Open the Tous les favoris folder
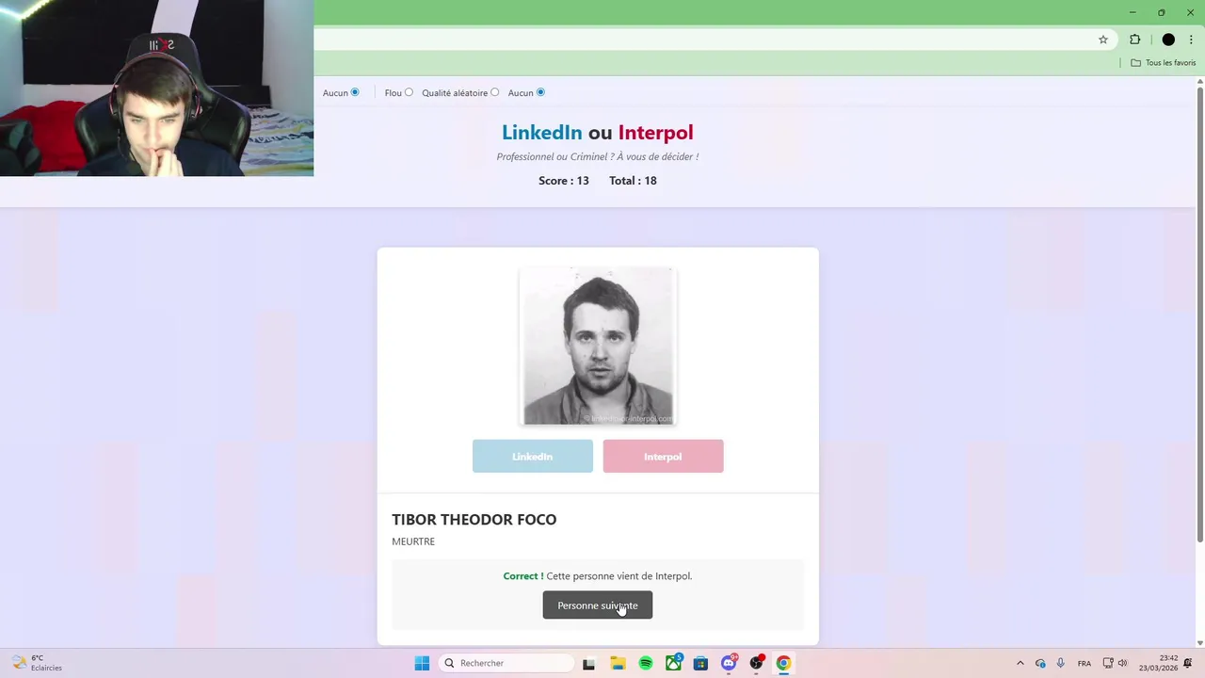 [1164, 63]
